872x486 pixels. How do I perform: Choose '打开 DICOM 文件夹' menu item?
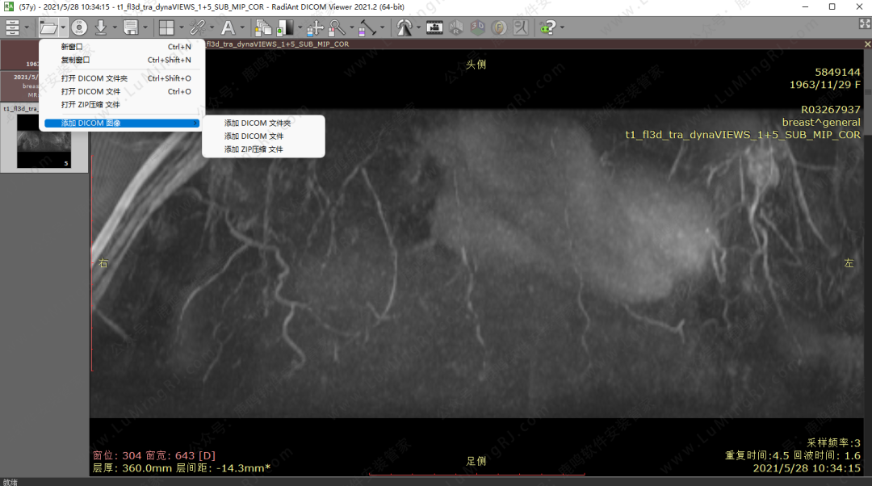(94, 79)
